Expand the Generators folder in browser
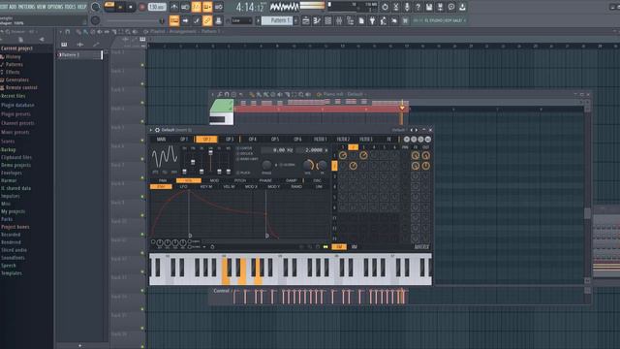620x349 pixels. pos(17,79)
